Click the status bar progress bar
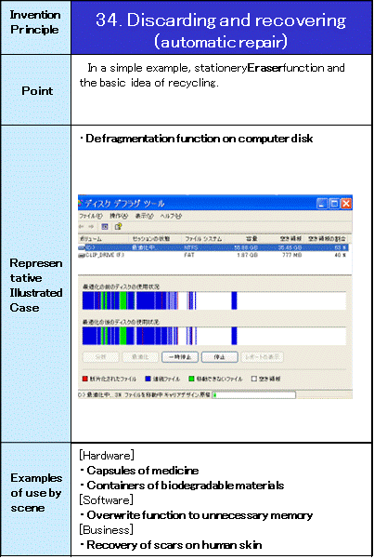Viewport: 374px width, 559px height. tap(253, 395)
